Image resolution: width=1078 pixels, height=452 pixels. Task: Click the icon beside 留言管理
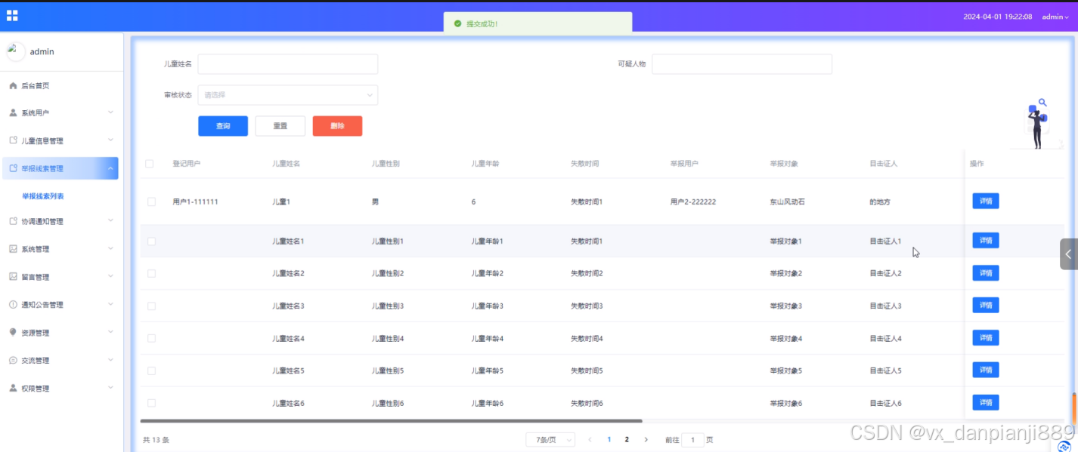point(13,277)
